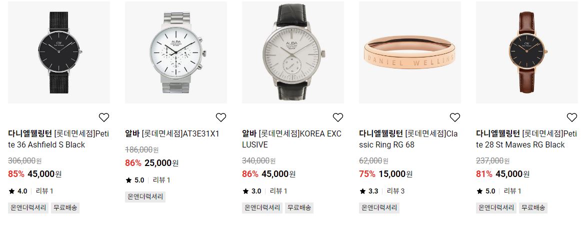View 리뷰 3 reviews for the Classic Ring
581x227 pixels.
(395, 191)
